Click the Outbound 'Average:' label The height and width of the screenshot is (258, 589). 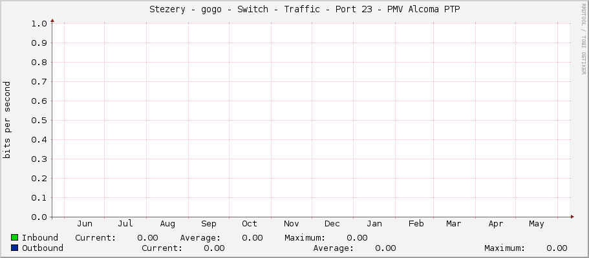pos(334,248)
